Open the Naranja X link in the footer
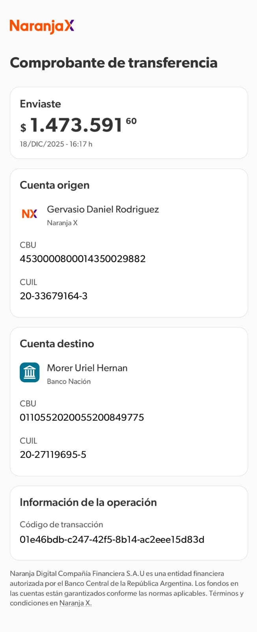Image resolution: width=257 pixels, height=632 pixels. coord(75,603)
